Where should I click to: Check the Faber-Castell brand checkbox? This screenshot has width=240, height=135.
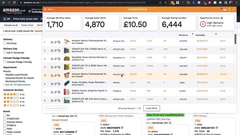4,132
